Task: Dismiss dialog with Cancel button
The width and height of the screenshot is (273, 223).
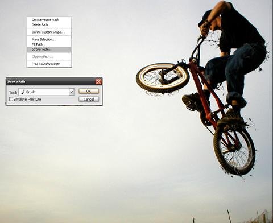Action: point(89,99)
